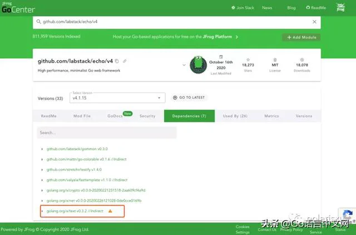Expand the golang.org/x/net dependency arrow
356x235 pixels.
pyautogui.click(x=42, y=201)
